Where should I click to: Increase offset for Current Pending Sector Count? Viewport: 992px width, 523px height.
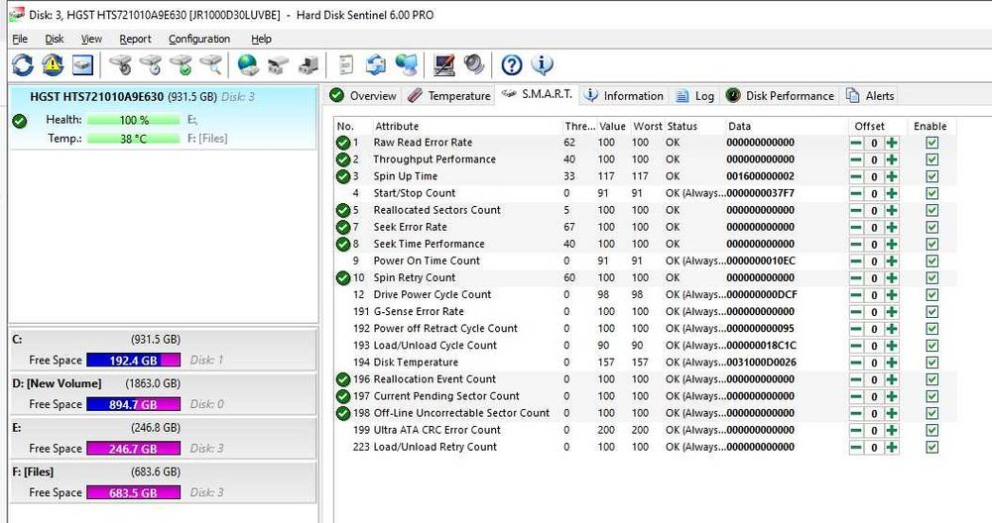[x=892, y=396]
